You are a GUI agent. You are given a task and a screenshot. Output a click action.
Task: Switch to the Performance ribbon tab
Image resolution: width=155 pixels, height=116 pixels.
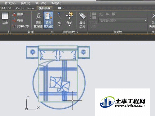(25, 8)
